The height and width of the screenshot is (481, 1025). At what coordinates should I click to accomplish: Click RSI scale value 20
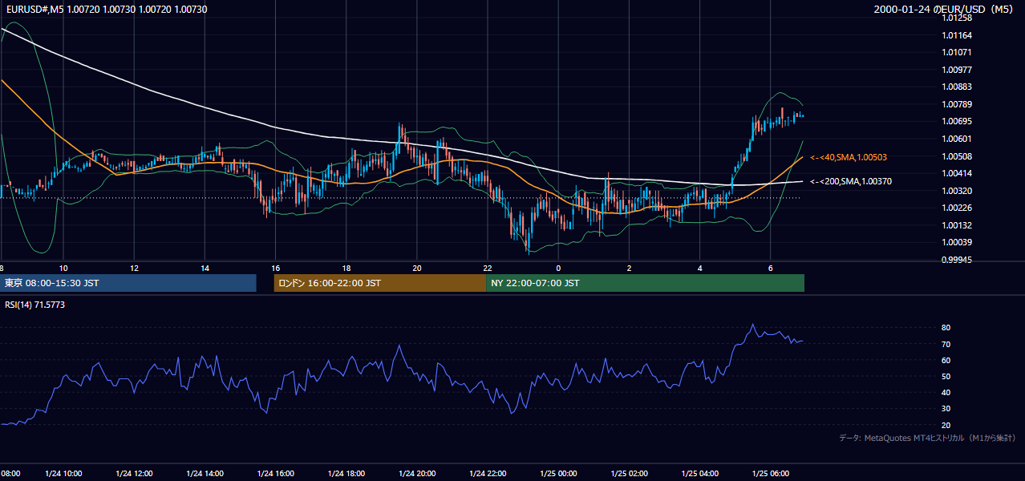(x=946, y=425)
